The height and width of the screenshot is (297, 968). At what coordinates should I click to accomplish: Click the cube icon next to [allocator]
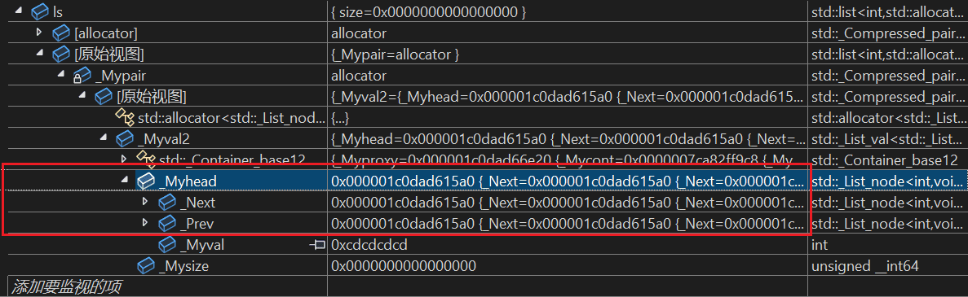pyautogui.click(x=61, y=33)
